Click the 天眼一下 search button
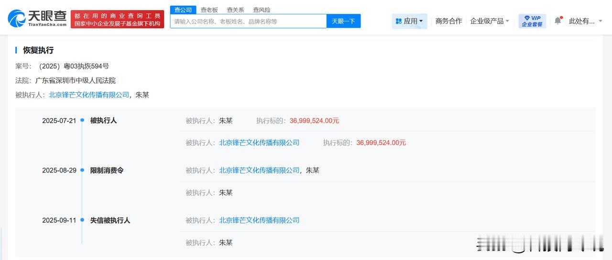Viewport: 612px width, 260px height. 344,21
